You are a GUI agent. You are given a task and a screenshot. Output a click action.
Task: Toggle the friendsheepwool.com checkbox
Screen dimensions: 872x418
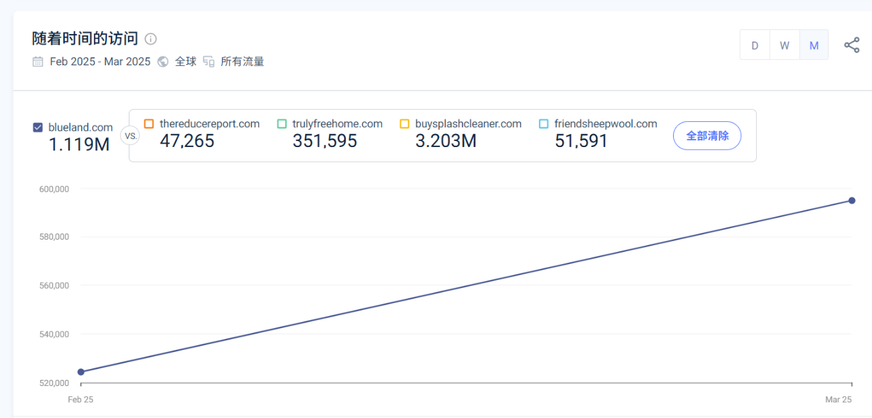pos(544,124)
